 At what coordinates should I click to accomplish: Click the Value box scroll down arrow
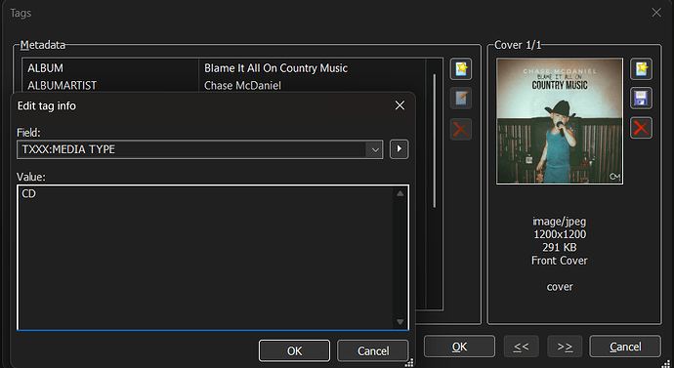pos(400,321)
